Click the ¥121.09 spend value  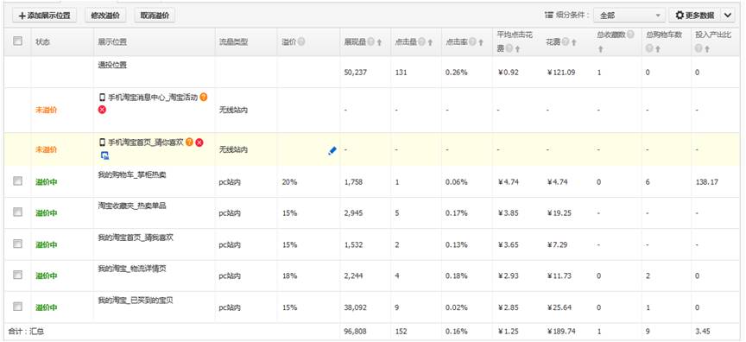pyautogui.click(x=561, y=73)
